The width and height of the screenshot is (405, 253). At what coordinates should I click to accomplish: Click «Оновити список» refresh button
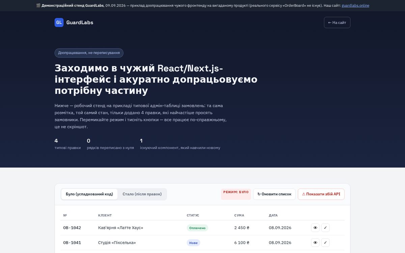point(274,194)
